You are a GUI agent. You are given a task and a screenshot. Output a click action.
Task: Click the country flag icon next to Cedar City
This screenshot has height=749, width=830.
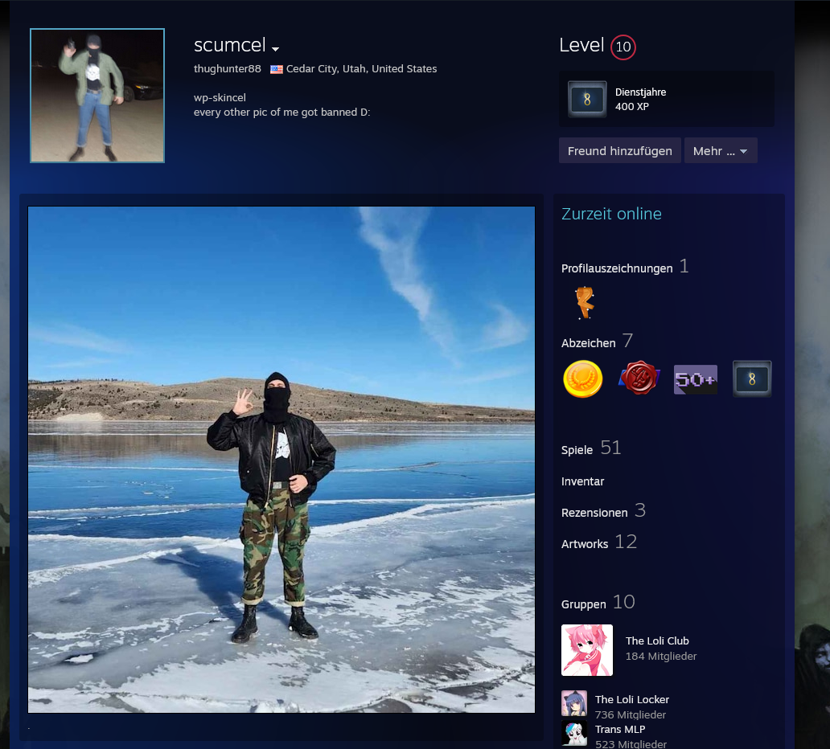coord(277,69)
